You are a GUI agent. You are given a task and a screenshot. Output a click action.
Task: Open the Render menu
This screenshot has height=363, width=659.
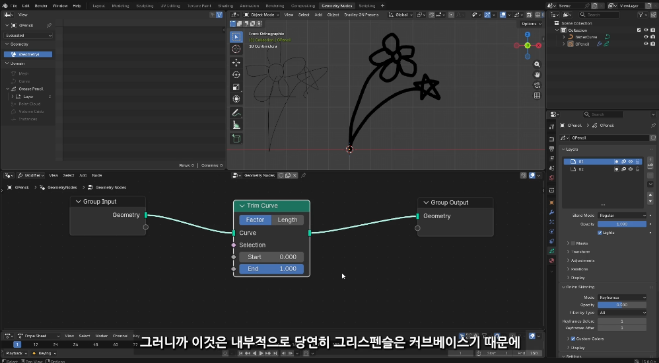coord(40,5)
